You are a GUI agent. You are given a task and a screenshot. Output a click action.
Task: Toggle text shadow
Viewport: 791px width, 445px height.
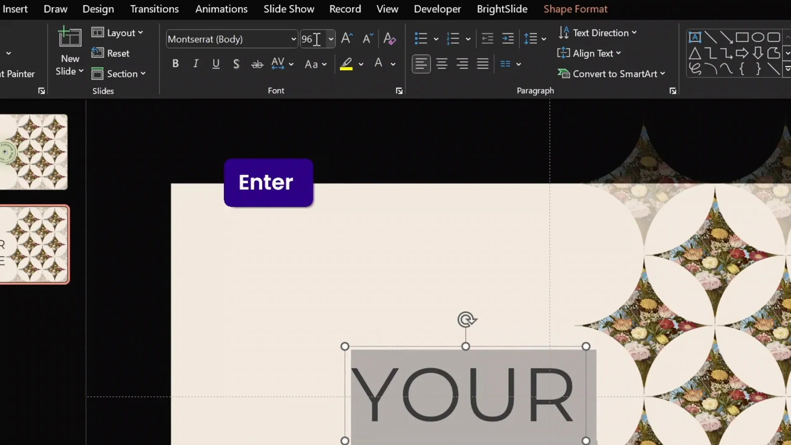click(x=236, y=64)
